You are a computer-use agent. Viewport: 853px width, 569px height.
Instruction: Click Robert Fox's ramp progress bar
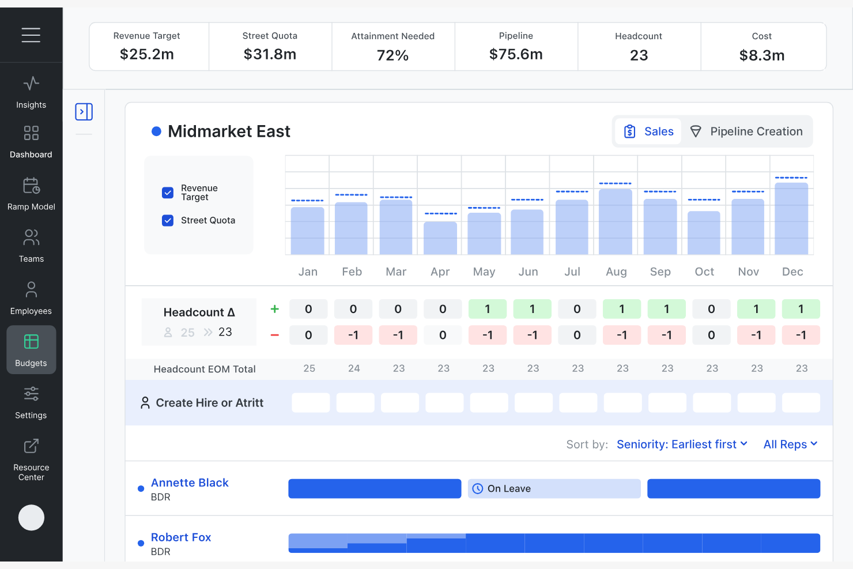pyautogui.click(x=553, y=542)
